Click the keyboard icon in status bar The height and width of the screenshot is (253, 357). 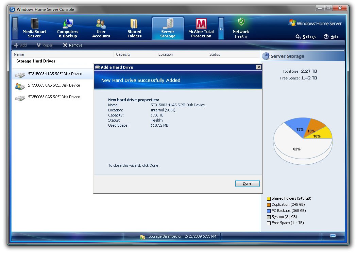point(333,236)
